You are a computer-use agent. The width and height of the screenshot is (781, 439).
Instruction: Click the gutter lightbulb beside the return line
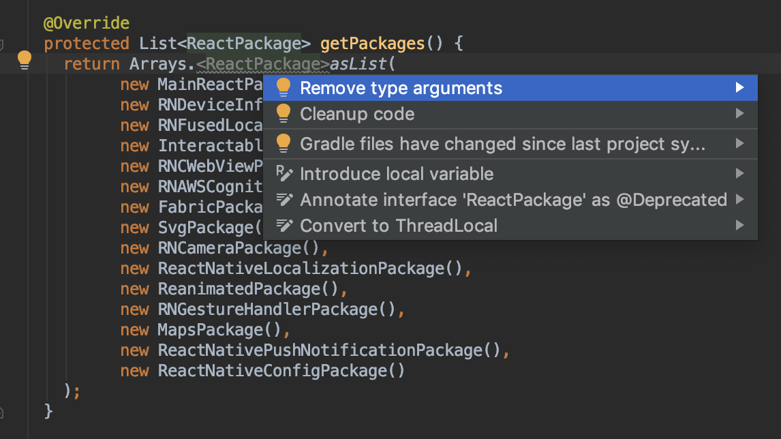25,60
